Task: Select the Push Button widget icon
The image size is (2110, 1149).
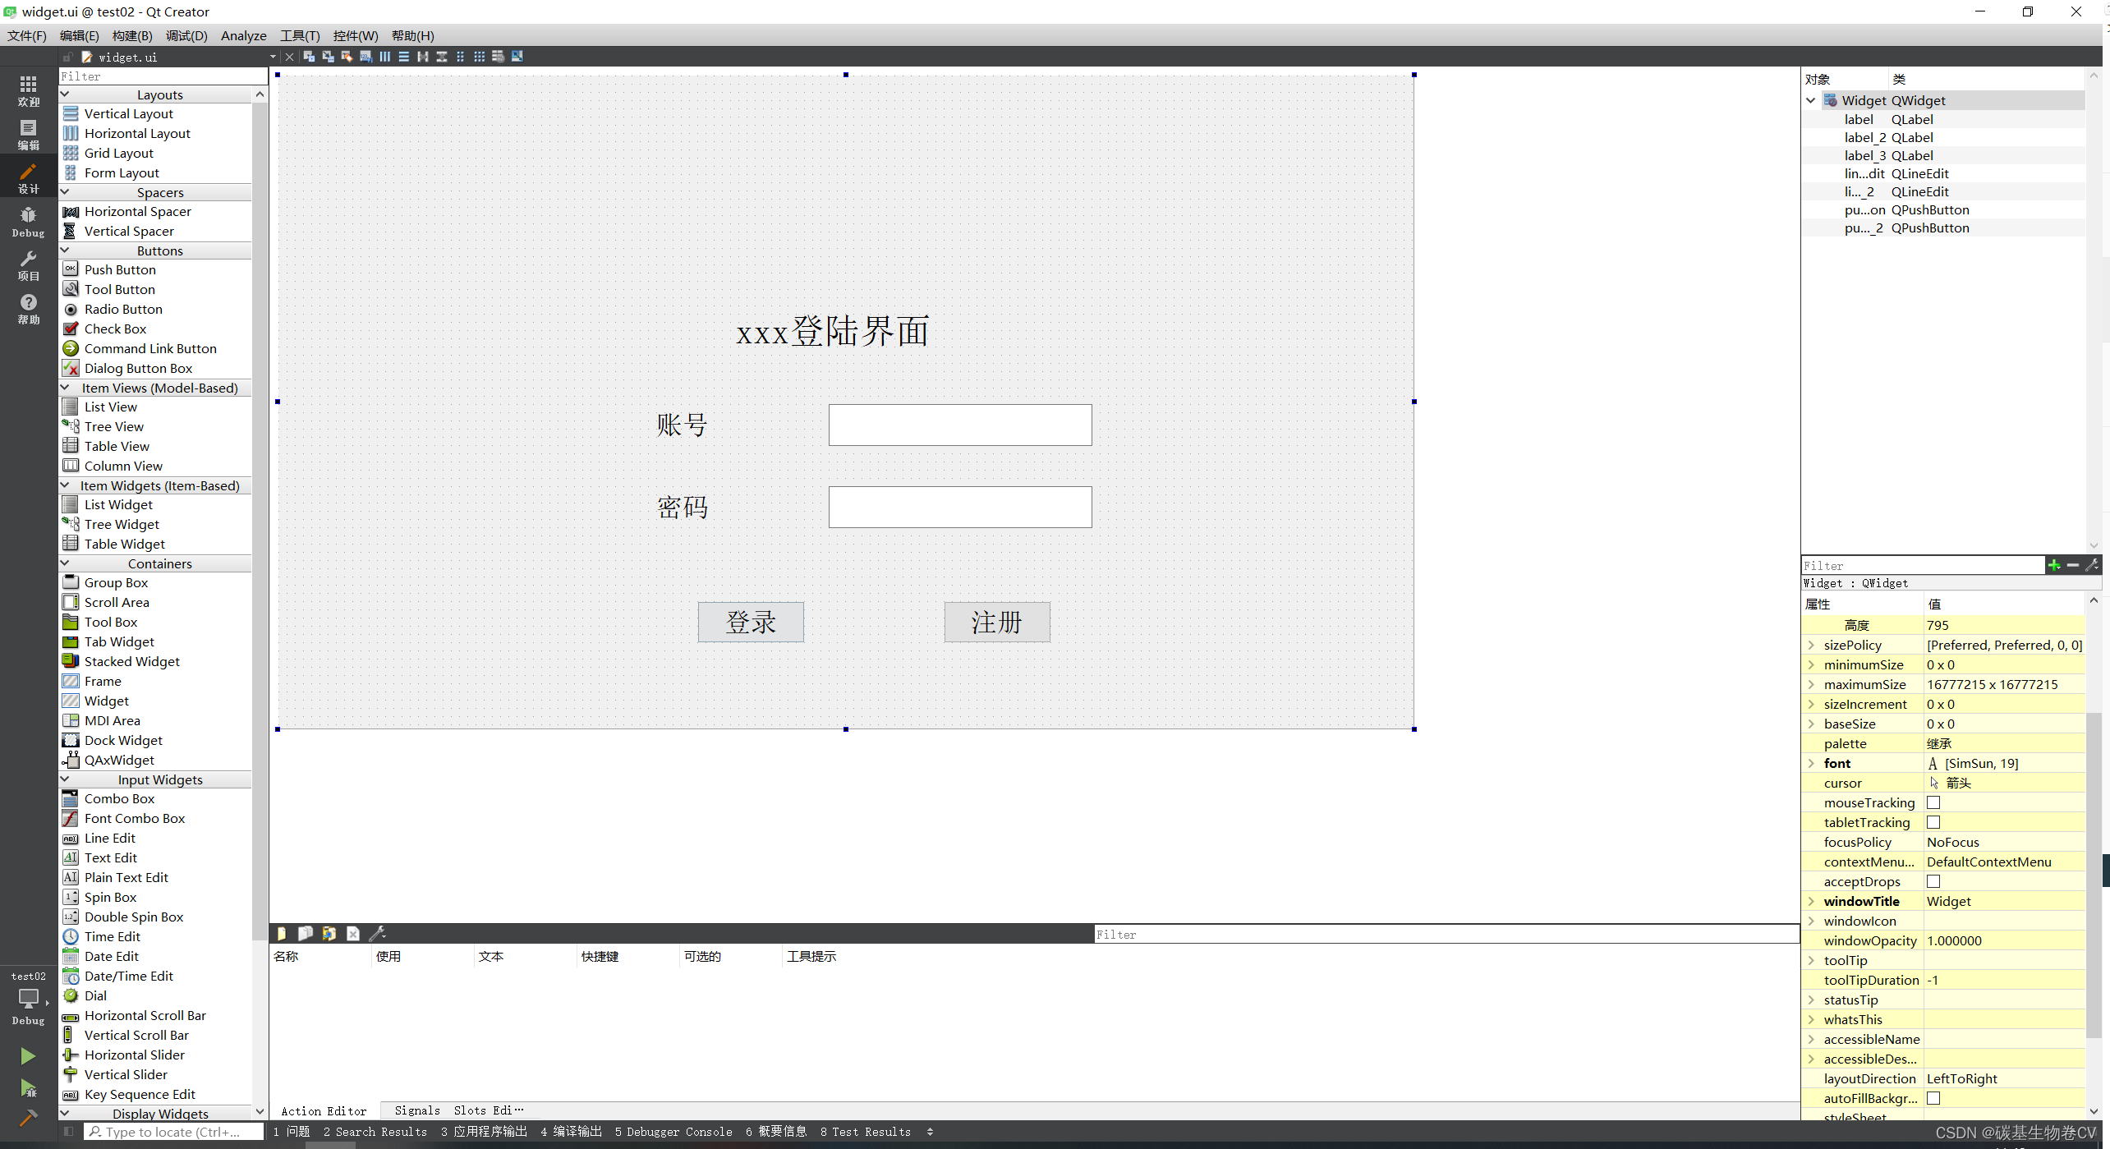Action: (x=72, y=269)
